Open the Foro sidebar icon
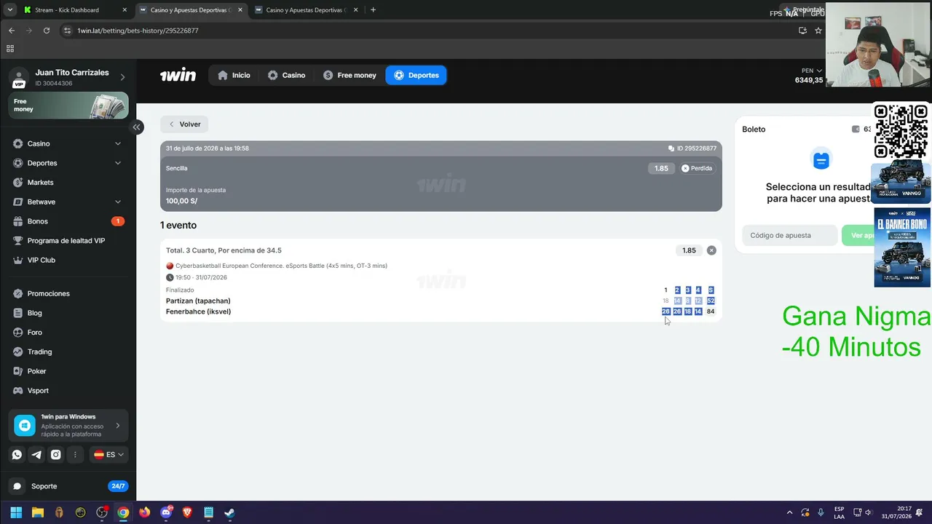932x524 pixels. click(18, 333)
